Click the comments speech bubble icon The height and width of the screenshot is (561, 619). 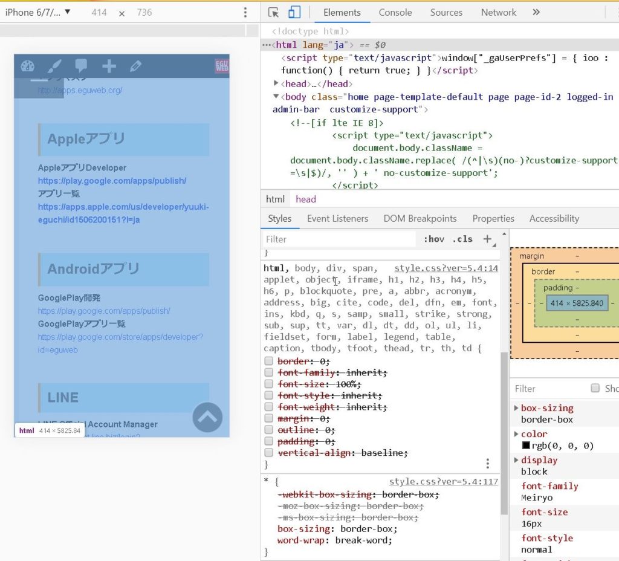81,66
